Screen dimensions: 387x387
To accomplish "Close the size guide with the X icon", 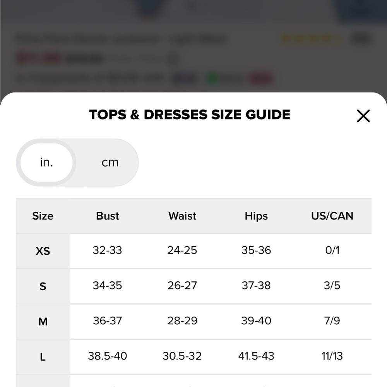I will tap(363, 116).
